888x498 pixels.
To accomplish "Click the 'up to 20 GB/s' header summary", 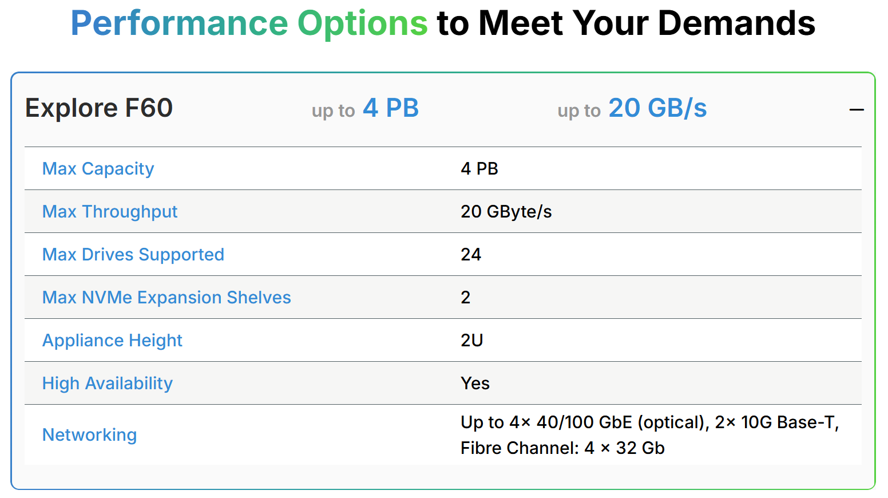I will (x=632, y=108).
